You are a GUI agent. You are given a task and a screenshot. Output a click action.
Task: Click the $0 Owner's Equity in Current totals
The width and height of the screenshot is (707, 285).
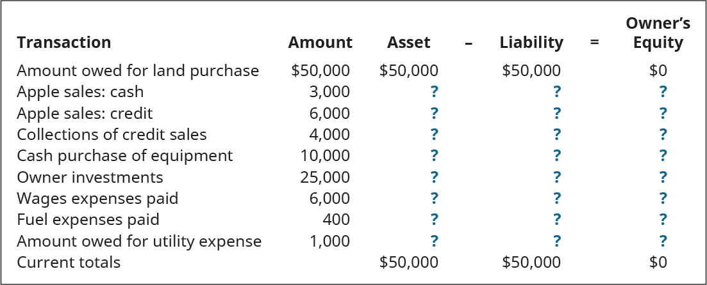click(658, 262)
